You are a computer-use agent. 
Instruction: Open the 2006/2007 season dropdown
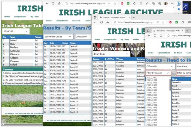pyautogui.click(x=83, y=37)
